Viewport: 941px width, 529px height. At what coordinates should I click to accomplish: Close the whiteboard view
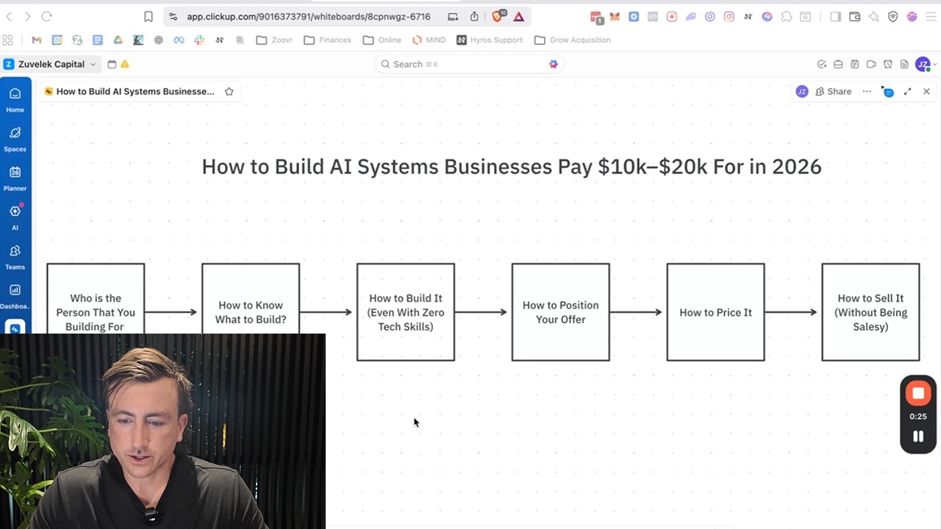(x=926, y=91)
